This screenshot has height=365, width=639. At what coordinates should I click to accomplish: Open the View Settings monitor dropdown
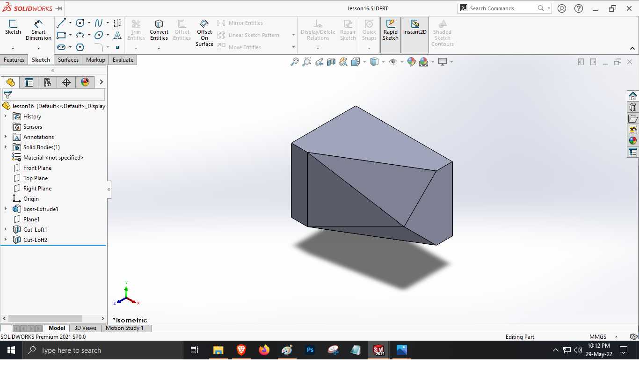coord(451,62)
